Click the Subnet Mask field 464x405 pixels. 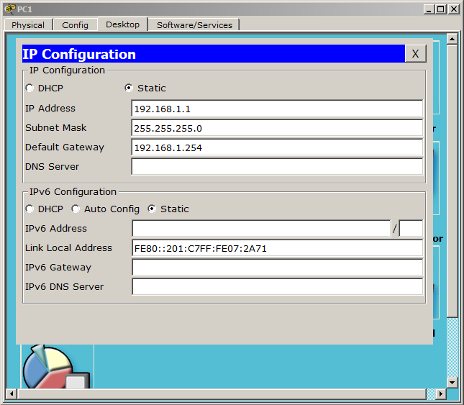click(277, 128)
